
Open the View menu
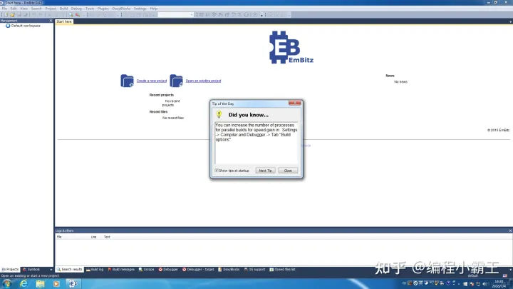coord(24,9)
